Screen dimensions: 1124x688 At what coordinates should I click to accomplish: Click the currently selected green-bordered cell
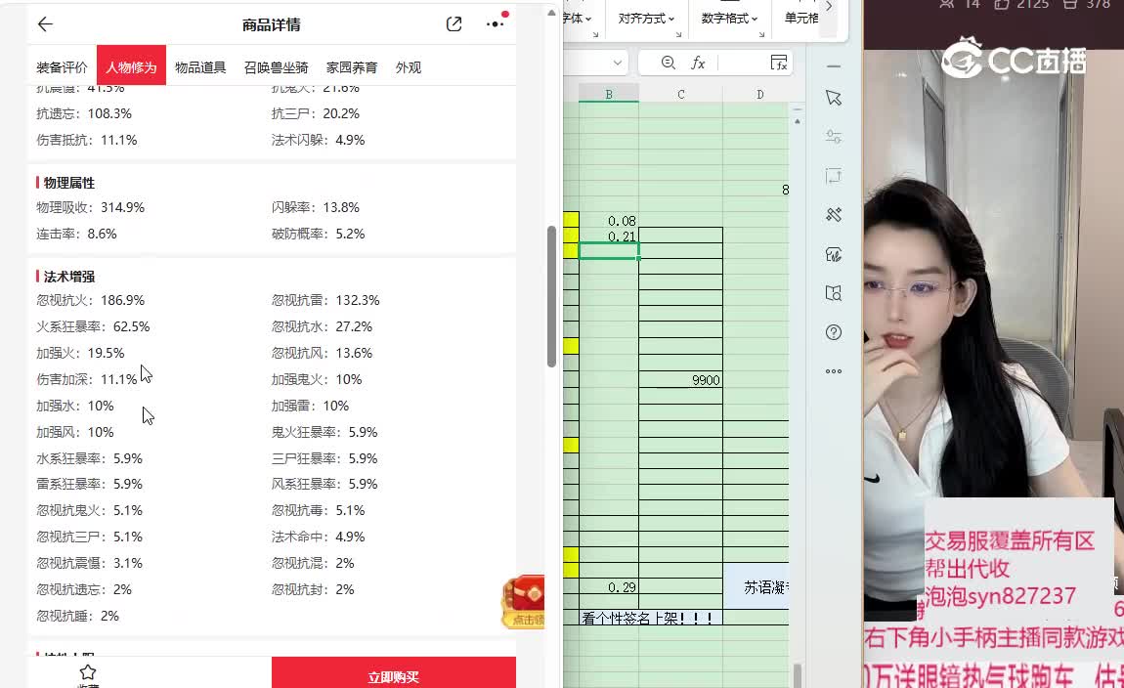point(609,251)
